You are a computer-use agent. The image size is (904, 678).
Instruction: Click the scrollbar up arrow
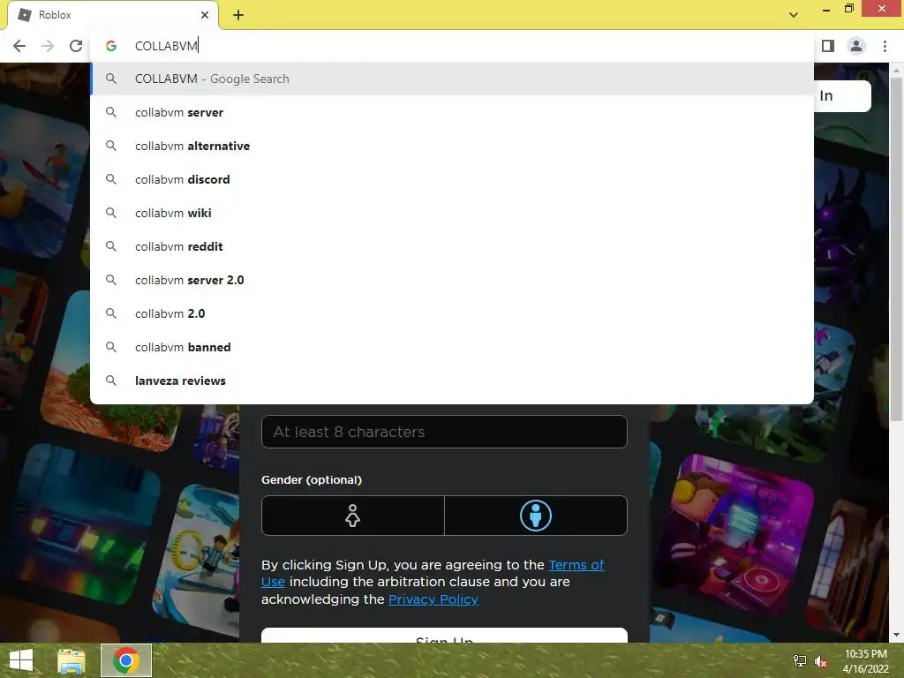pos(896,70)
